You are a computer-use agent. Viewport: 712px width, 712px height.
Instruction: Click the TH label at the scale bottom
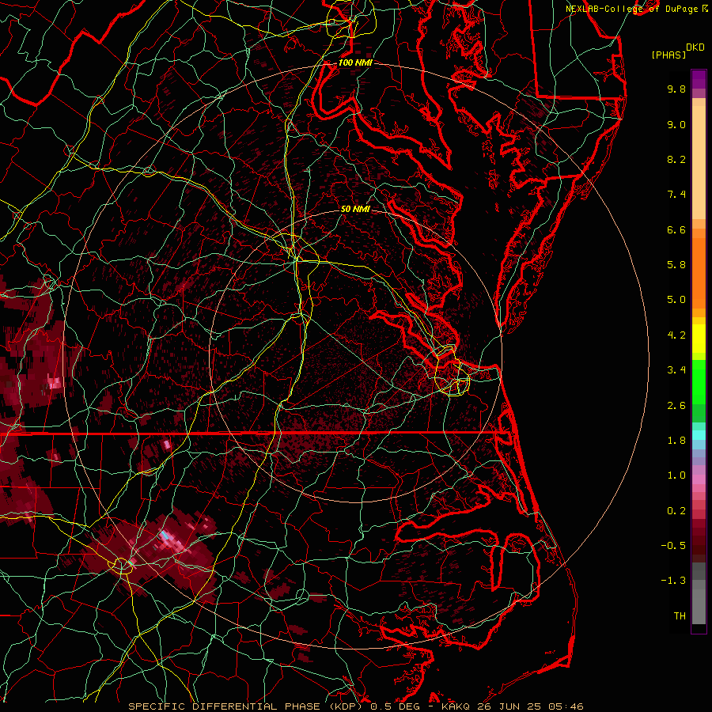tap(680, 616)
